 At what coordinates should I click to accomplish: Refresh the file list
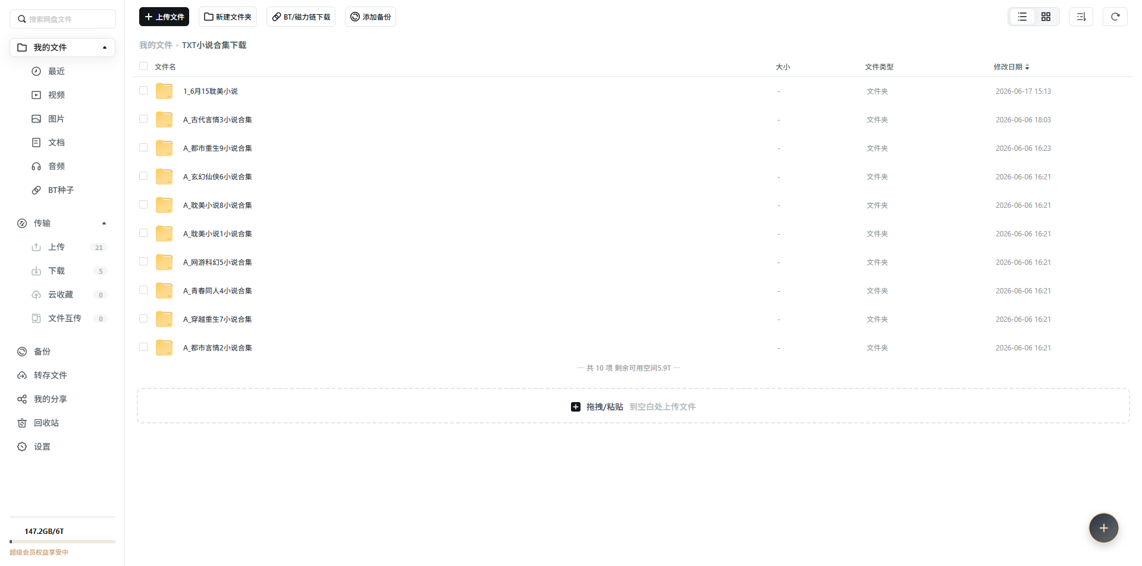coord(1115,17)
